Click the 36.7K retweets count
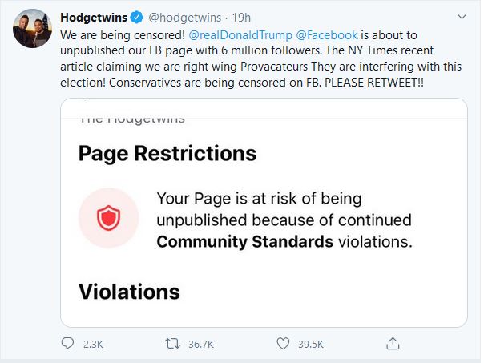This screenshot has width=484, height=363. (201, 345)
